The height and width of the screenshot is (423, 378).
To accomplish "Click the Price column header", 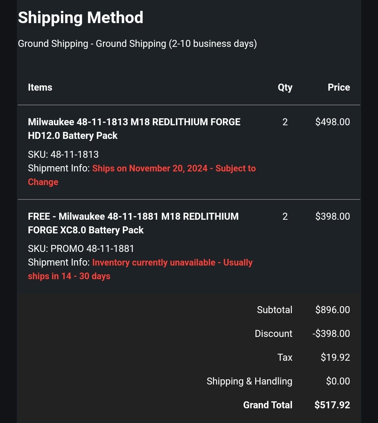I will point(338,87).
